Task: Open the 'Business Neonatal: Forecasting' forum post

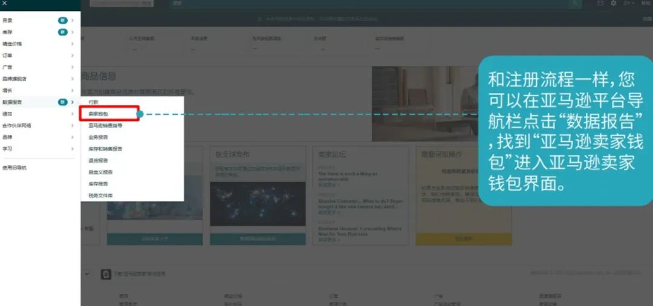Action: [360, 231]
